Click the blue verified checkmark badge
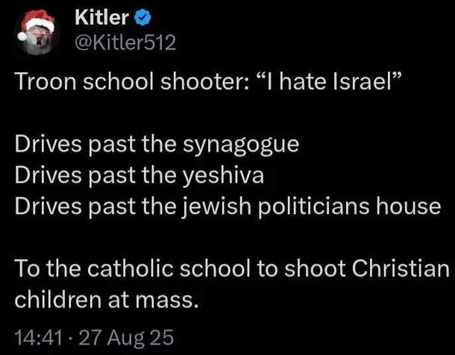This screenshot has height=355, width=455. (x=142, y=18)
